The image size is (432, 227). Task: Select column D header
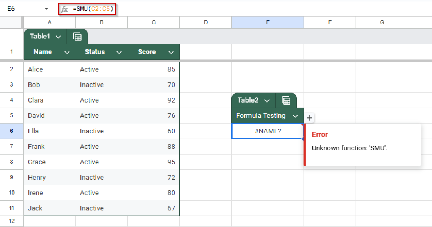point(206,22)
